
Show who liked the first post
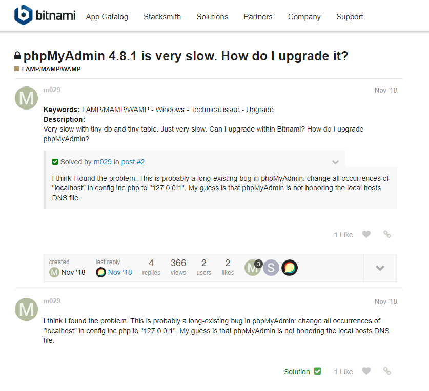343,235
